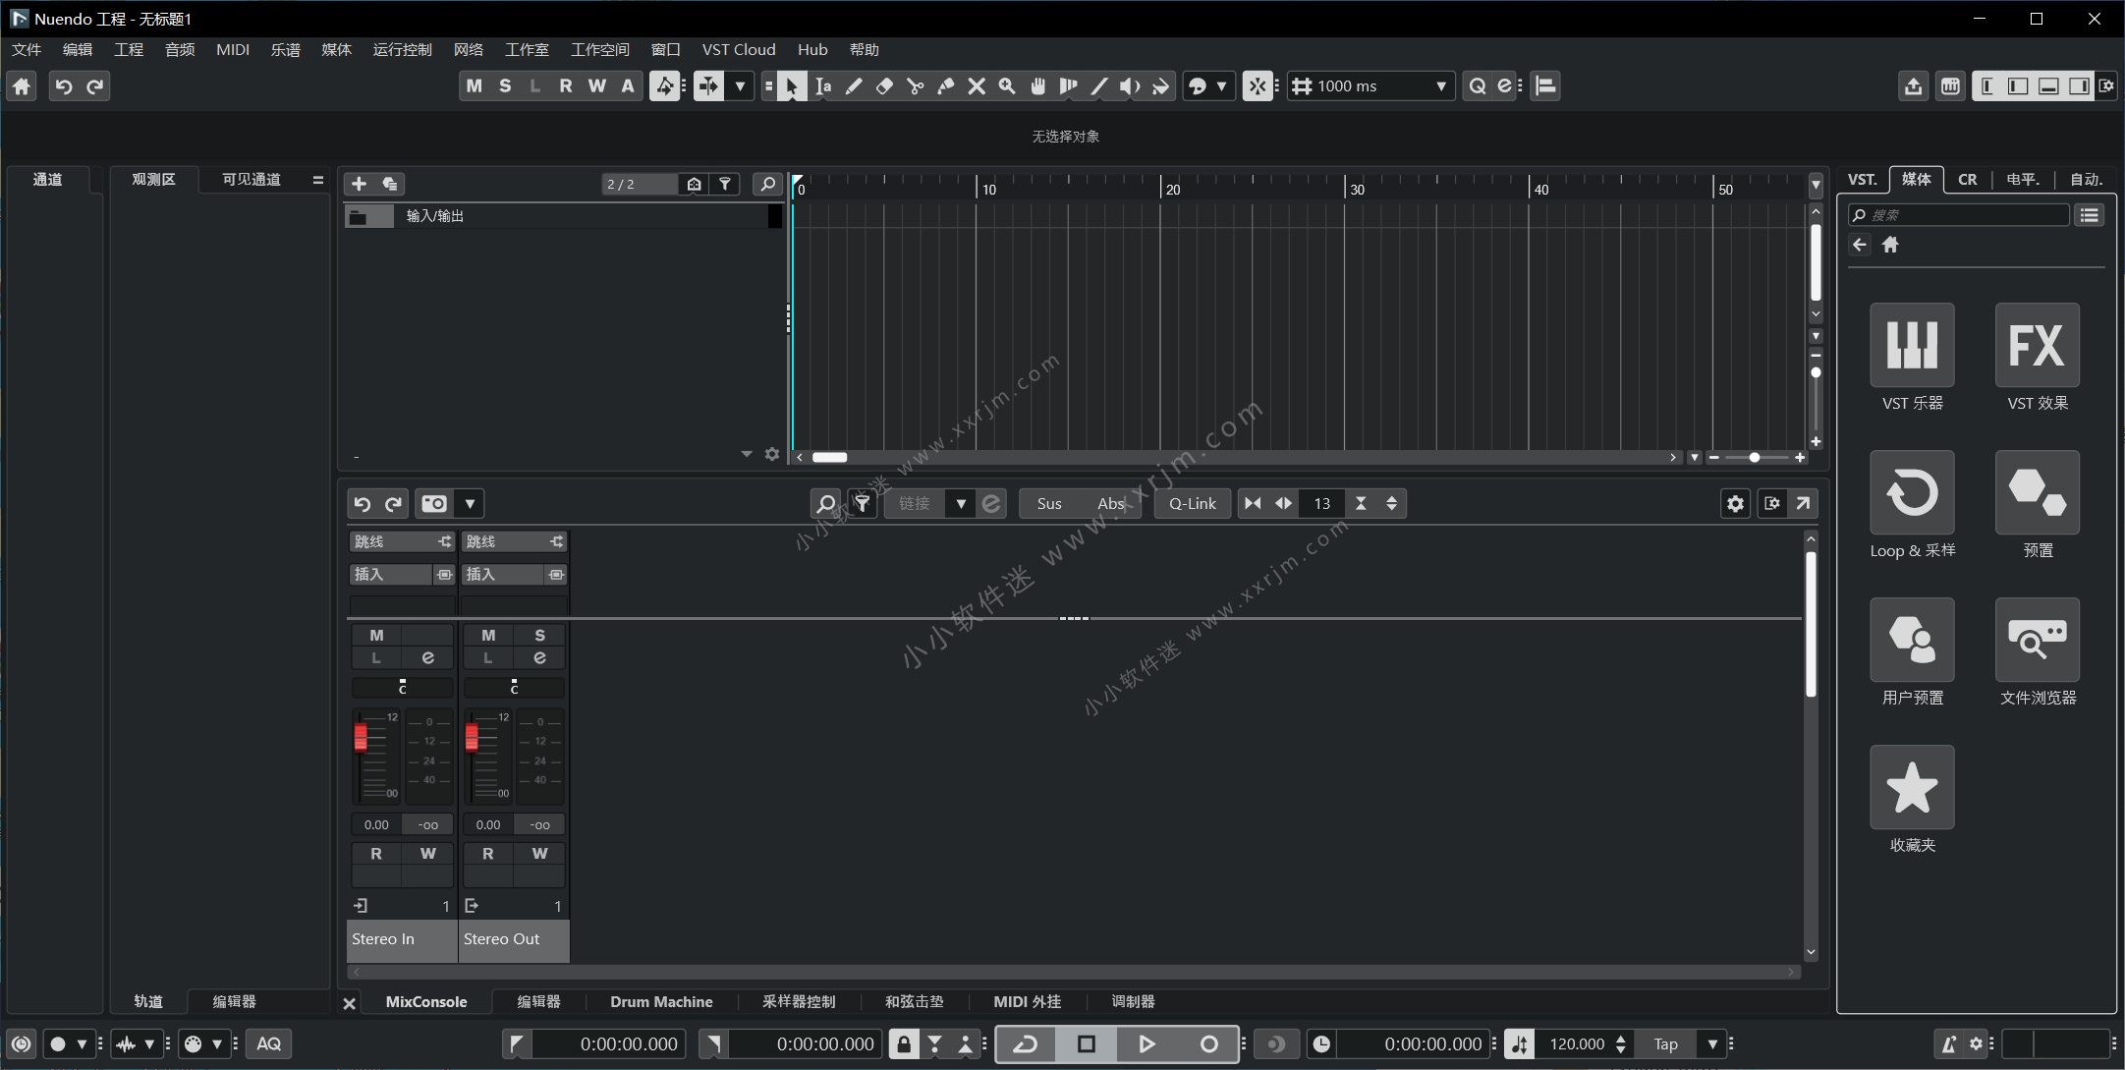Select the Range Selection tool
2125x1070 pixels.
click(823, 86)
